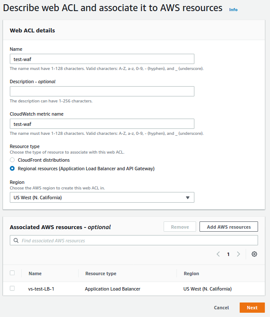Open the Region dropdown
Screen dimensions: 270x317
click(102, 197)
